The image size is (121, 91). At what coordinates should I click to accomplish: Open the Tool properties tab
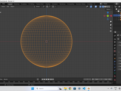click(x=115, y=36)
